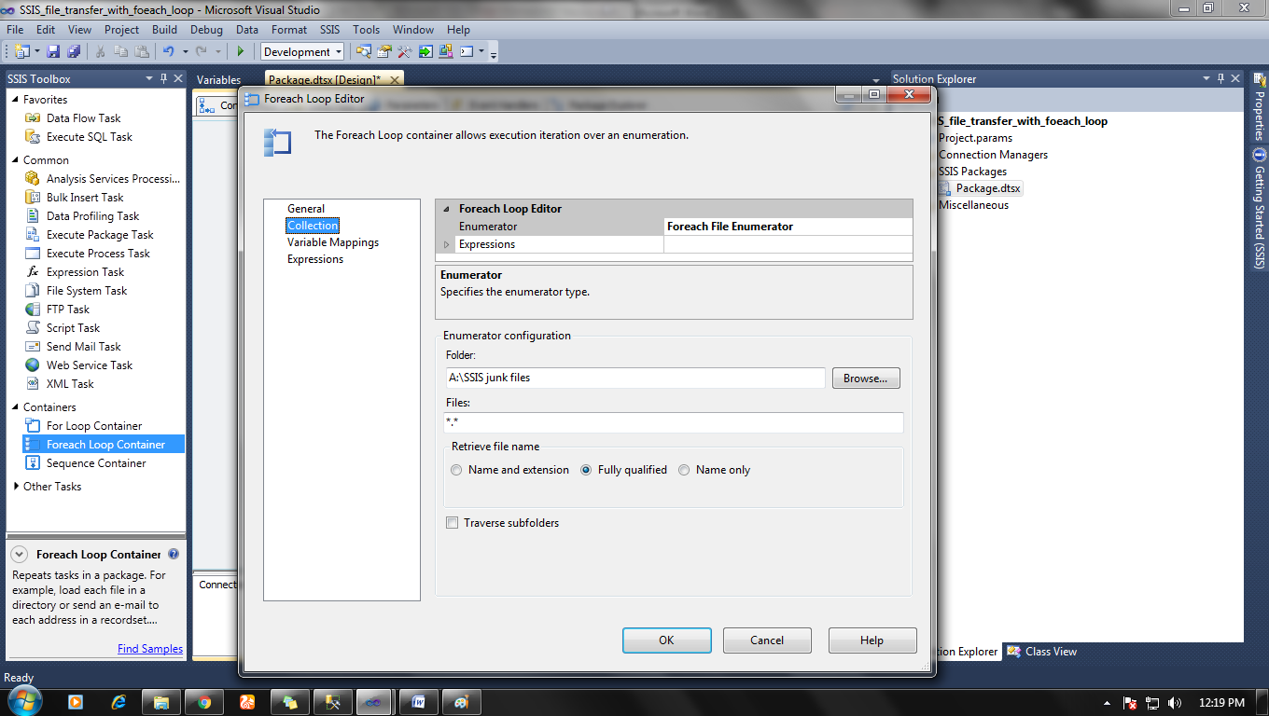This screenshot has height=716, width=1269.
Task: Select the General page in the editor
Action: pyautogui.click(x=306, y=209)
